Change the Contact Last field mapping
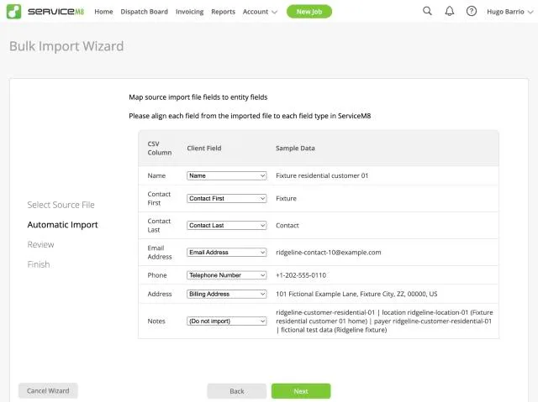This screenshot has height=402, width=538. (226, 225)
